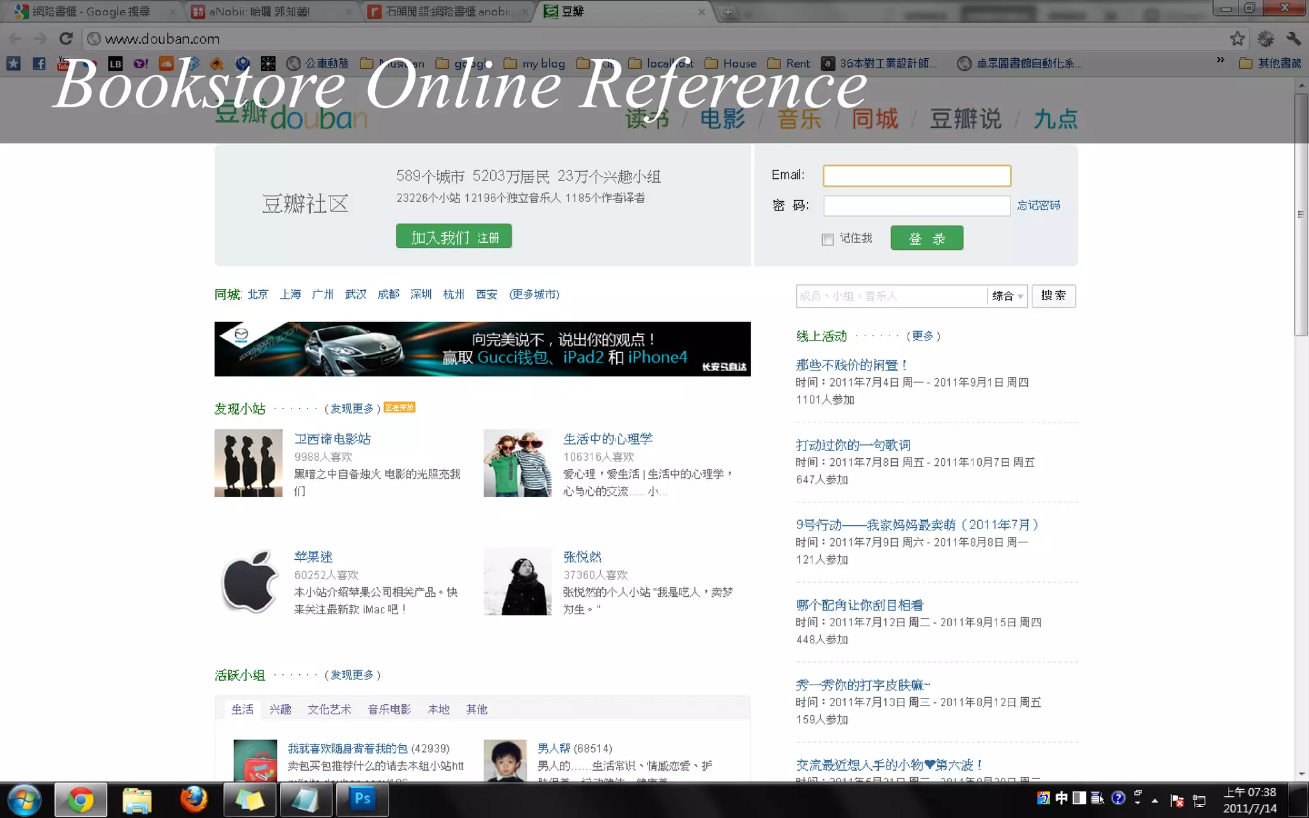The width and height of the screenshot is (1309, 818).
Task: Click the 搜索 search button
Action: point(1053,296)
